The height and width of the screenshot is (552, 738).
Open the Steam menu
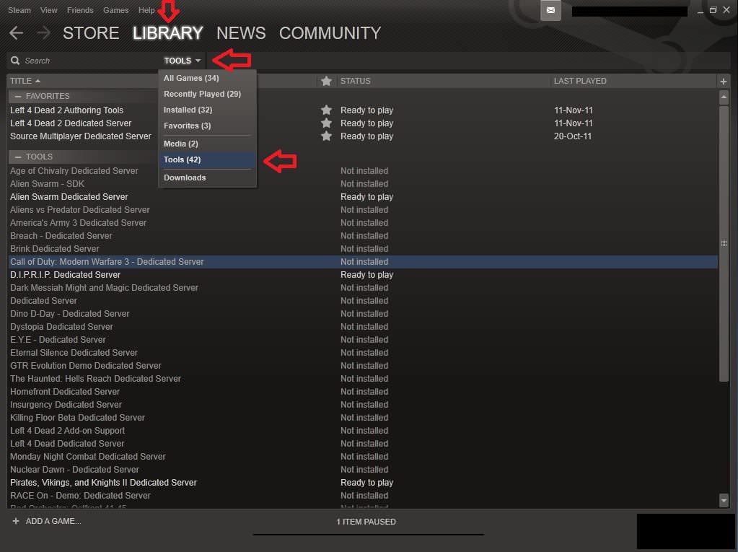click(19, 10)
